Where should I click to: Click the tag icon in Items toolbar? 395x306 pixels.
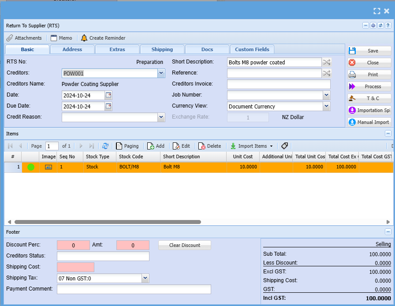[x=284, y=146]
